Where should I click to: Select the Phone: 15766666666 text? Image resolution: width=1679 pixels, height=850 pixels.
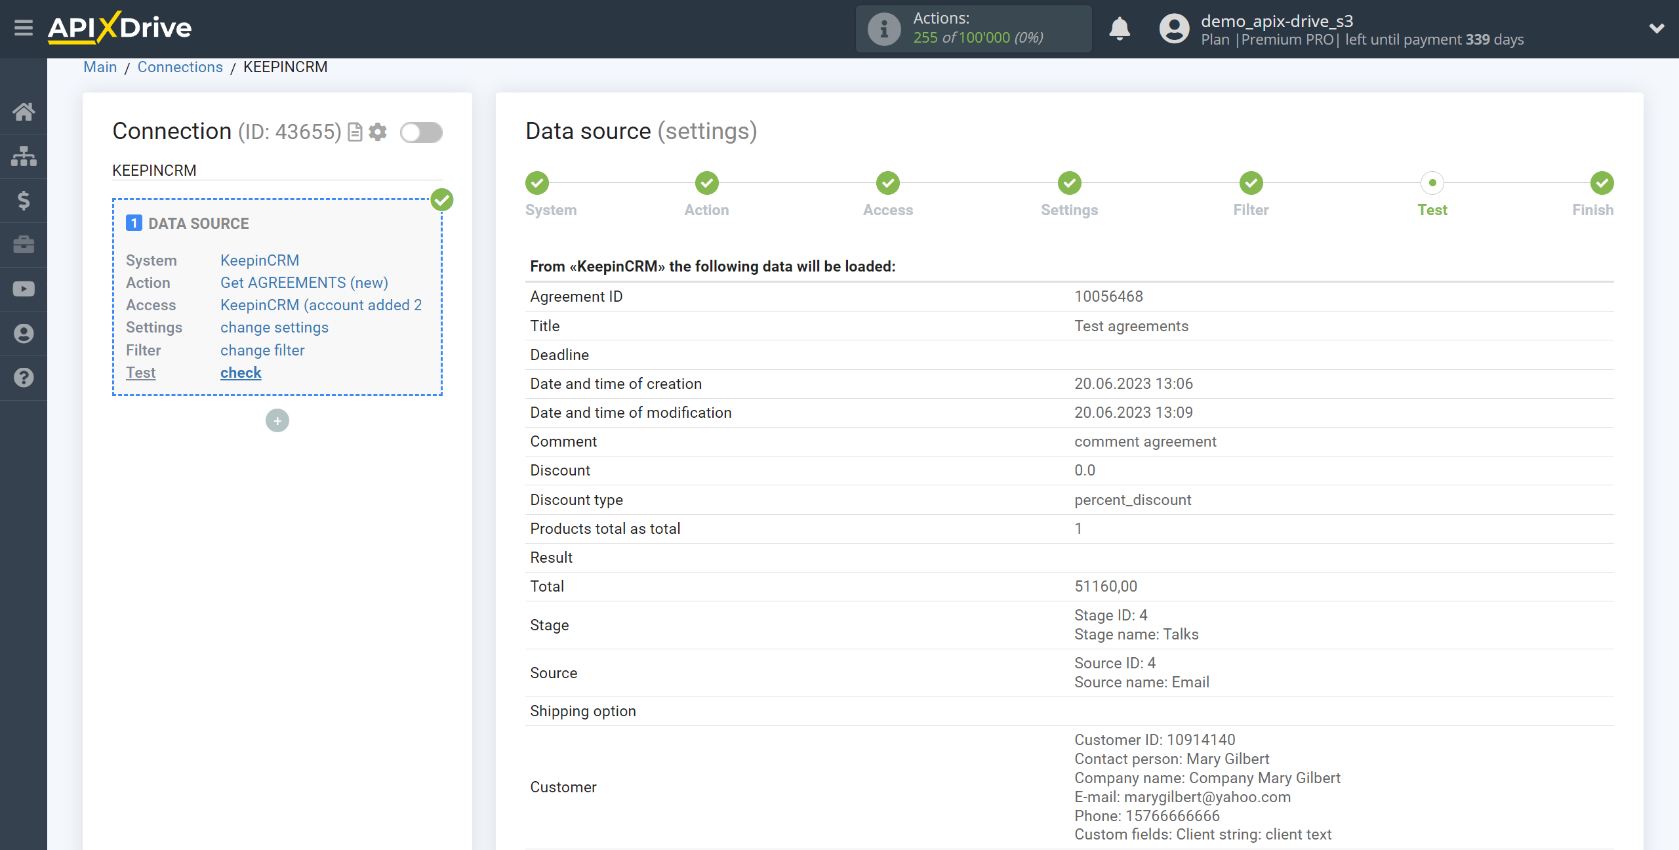pyautogui.click(x=1147, y=816)
